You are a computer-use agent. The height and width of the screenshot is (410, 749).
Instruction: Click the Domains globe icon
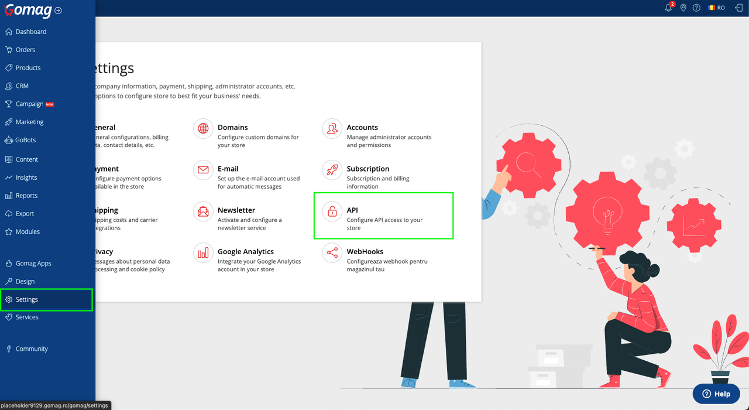pos(203,128)
